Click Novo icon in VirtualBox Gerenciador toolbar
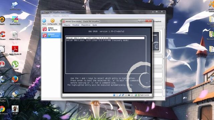Image resolution: width=214 pixels, height=120 pixels. [x=44, y=22]
